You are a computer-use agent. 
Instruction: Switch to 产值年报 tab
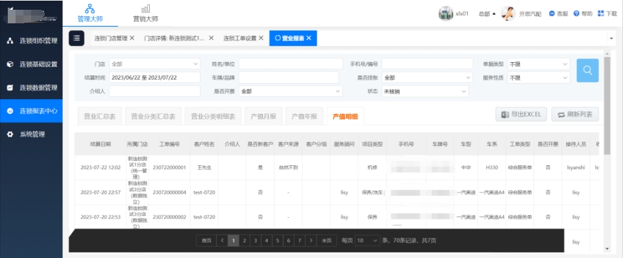coord(304,116)
